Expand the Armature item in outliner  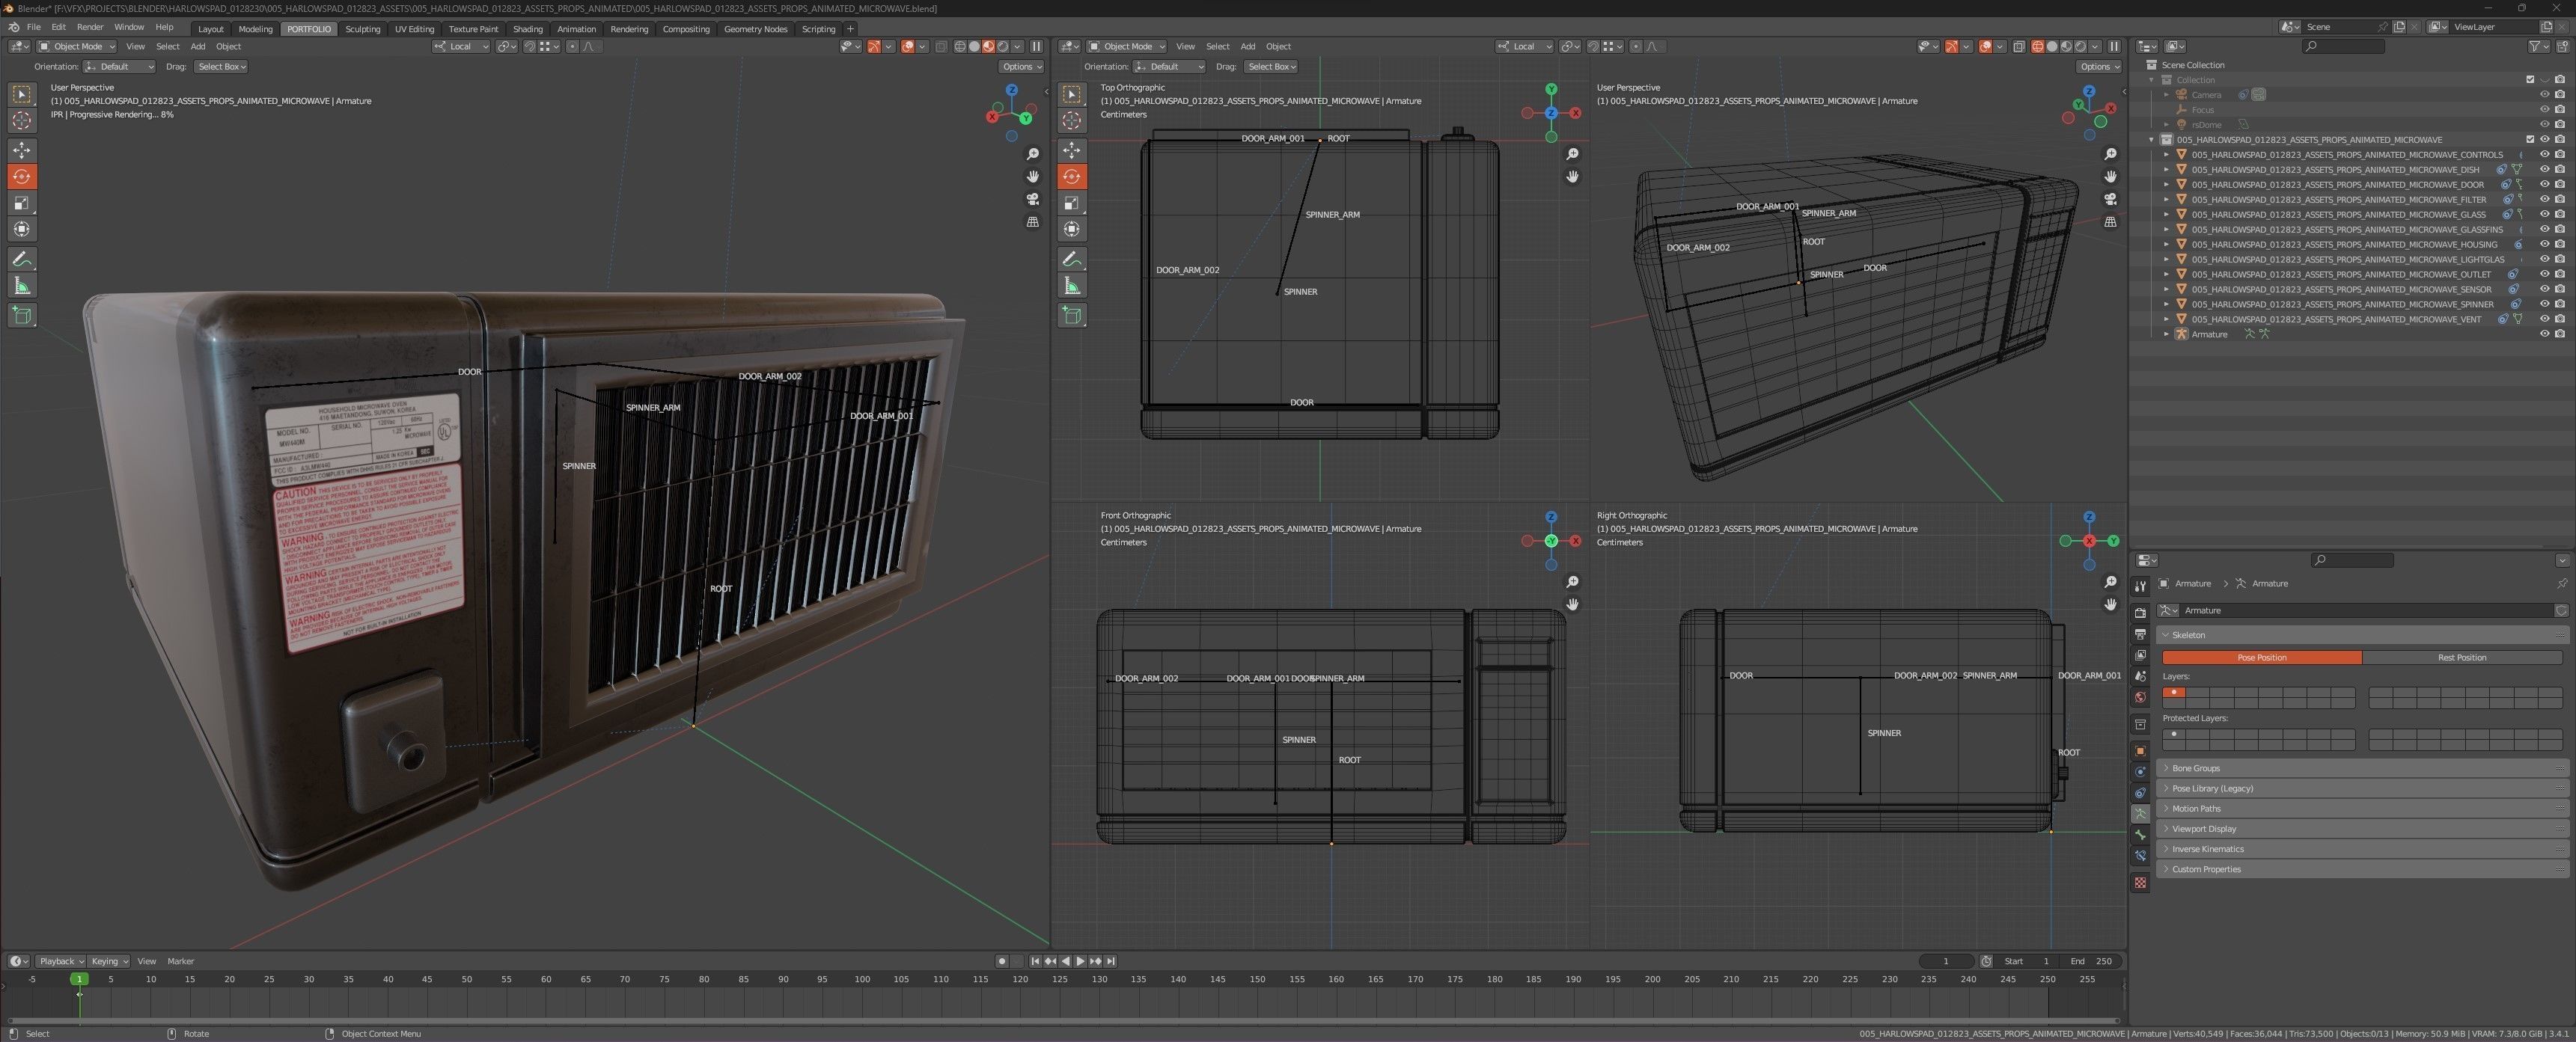pos(2166,334)
